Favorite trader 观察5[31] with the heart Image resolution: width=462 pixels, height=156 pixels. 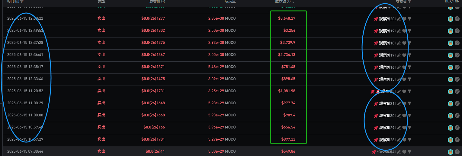coord(404,103)
